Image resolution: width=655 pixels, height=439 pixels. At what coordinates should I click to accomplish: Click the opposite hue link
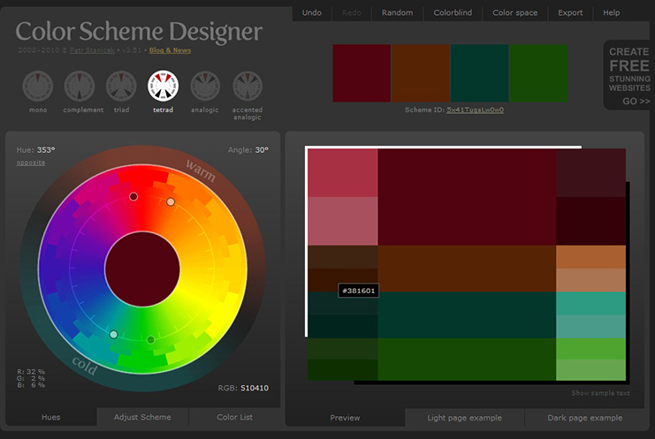pos(31,163)
